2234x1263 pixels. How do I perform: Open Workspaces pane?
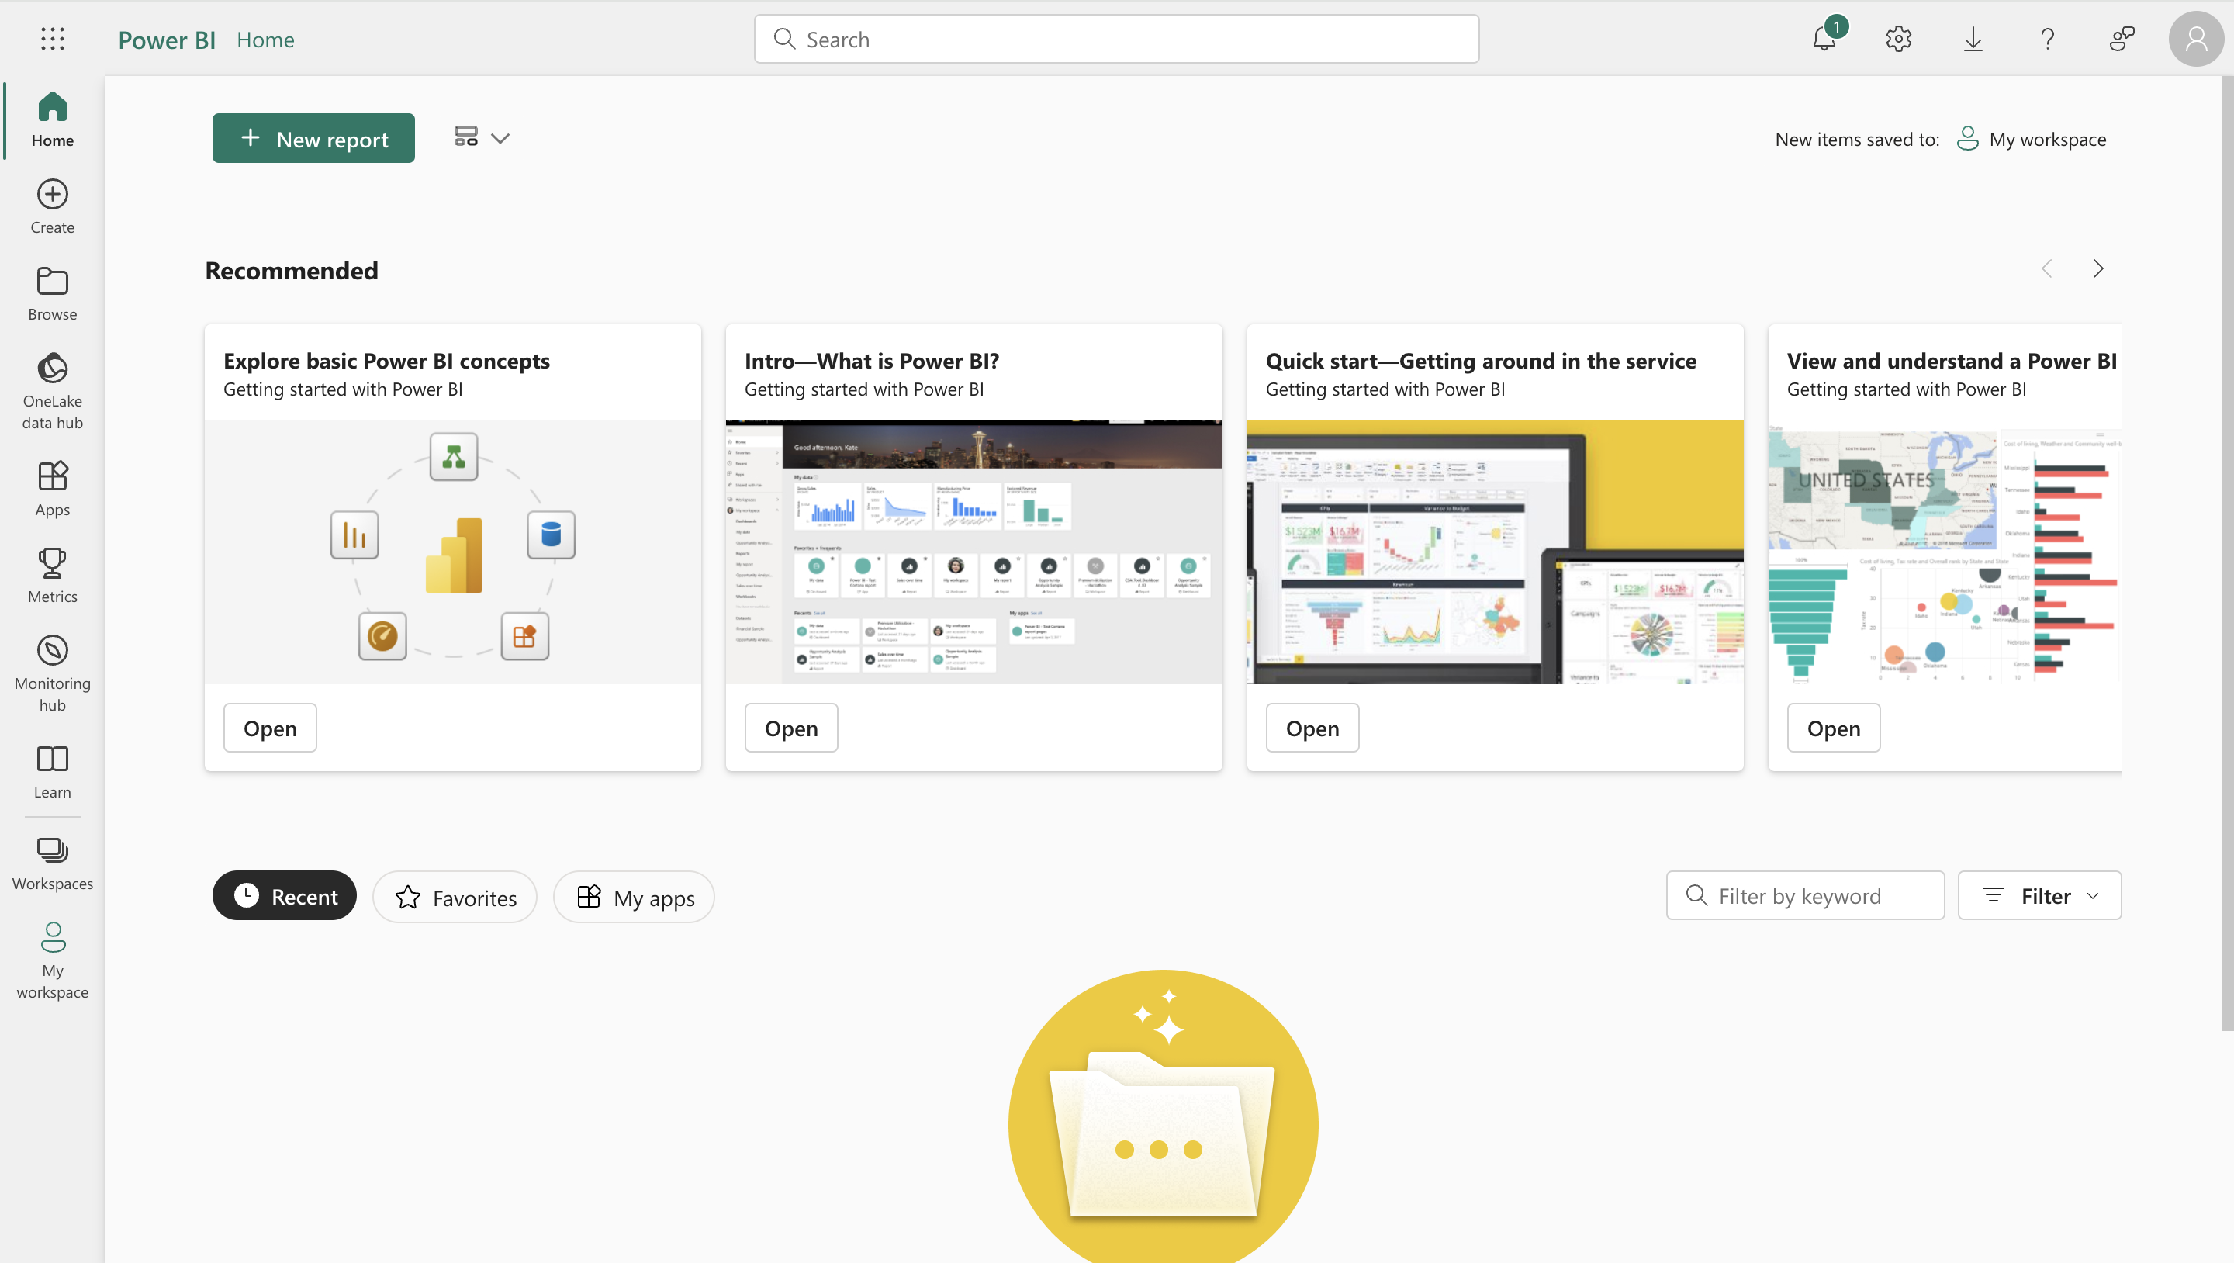click(52, 863)
